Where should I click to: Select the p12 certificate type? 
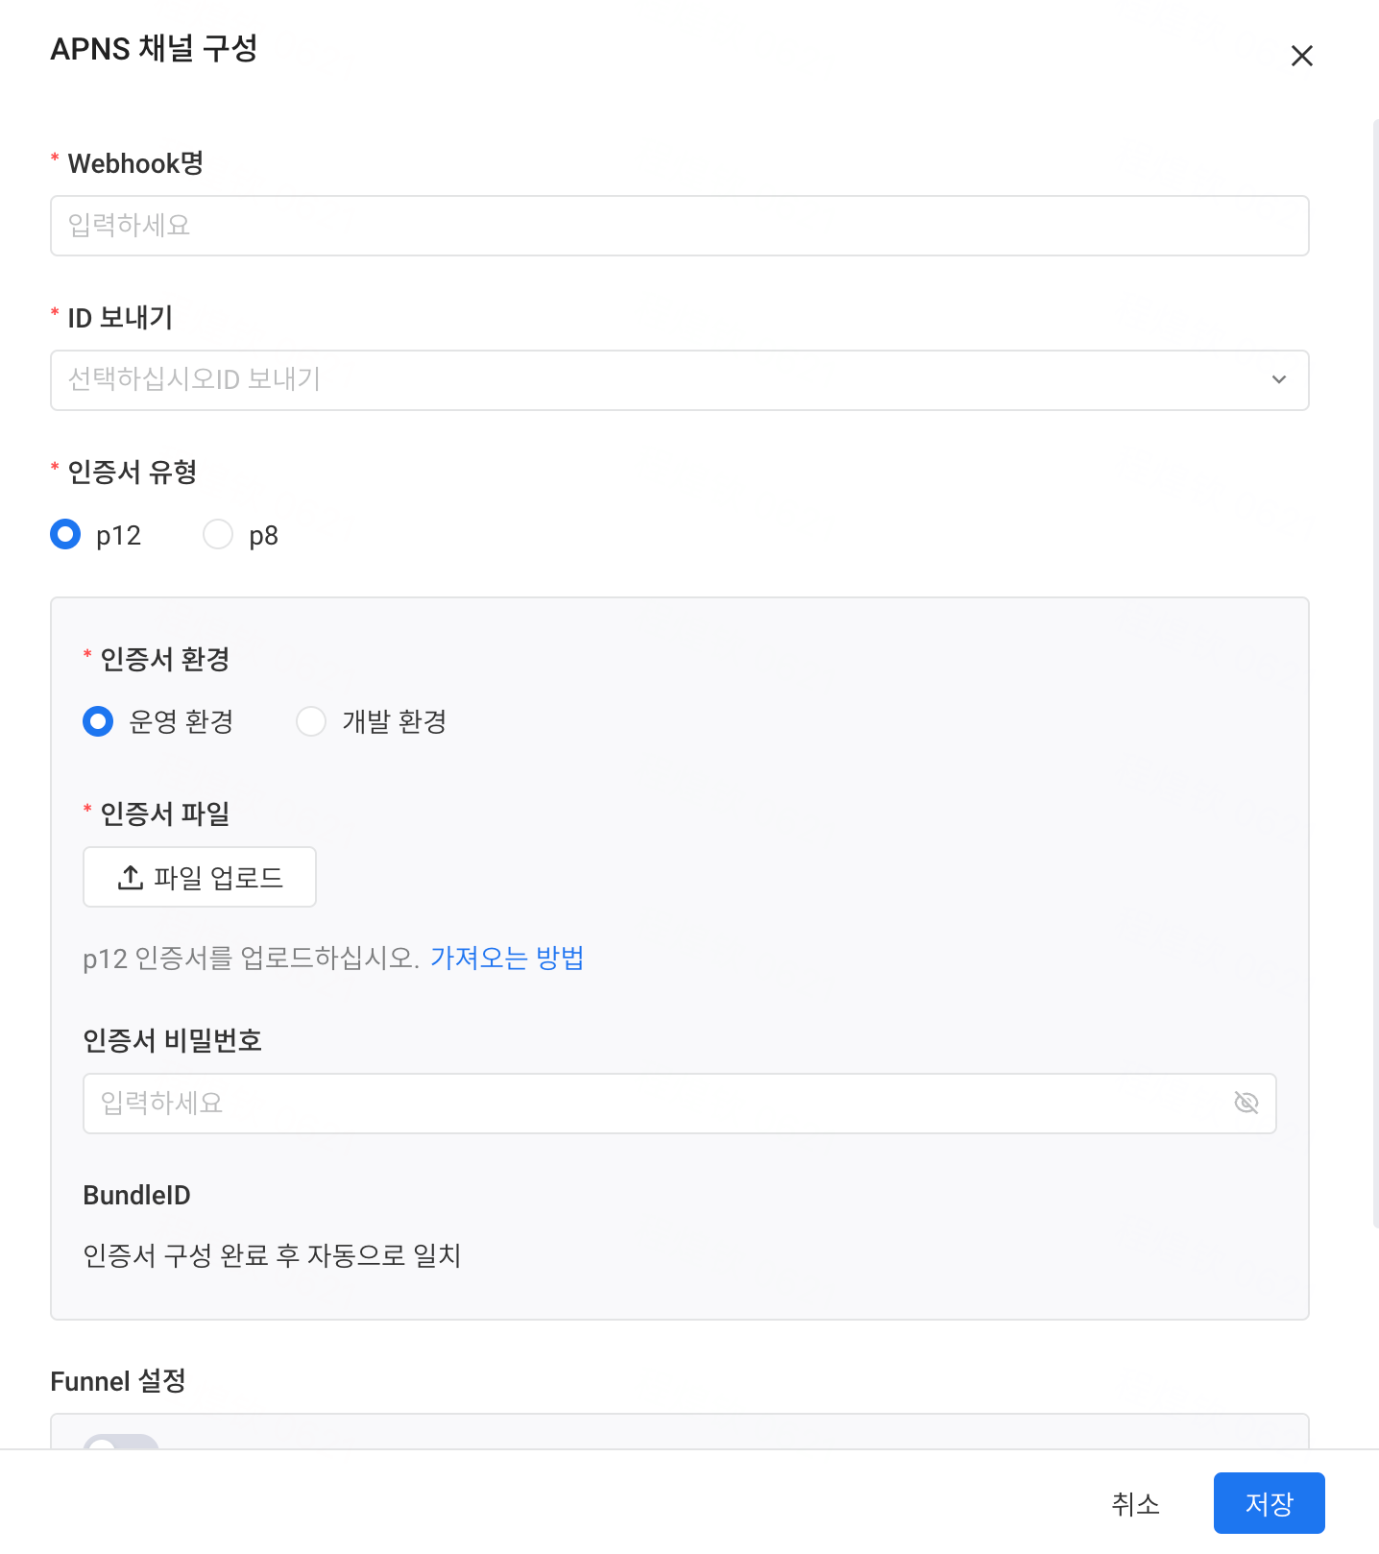tap(65, 534)
